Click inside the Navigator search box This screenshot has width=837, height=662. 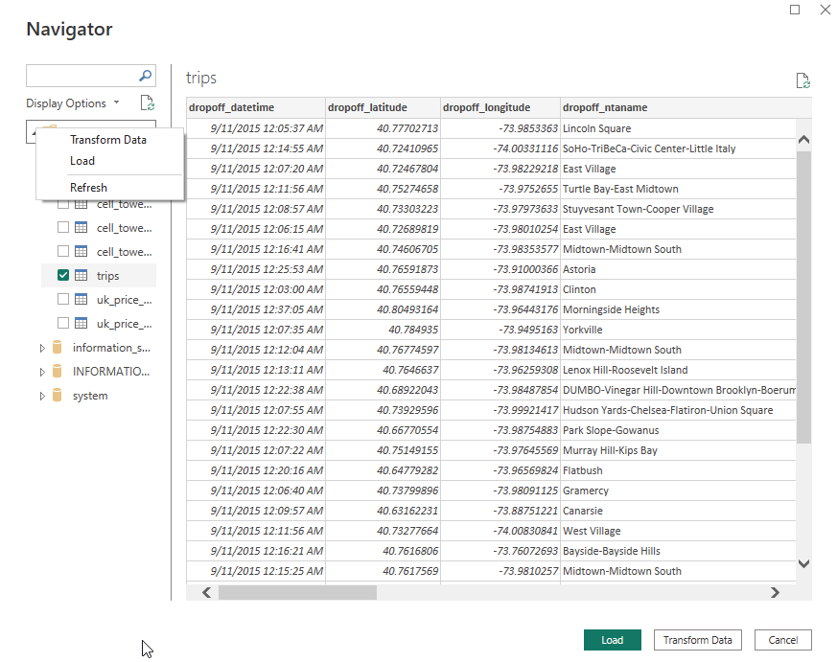(86, 75)
